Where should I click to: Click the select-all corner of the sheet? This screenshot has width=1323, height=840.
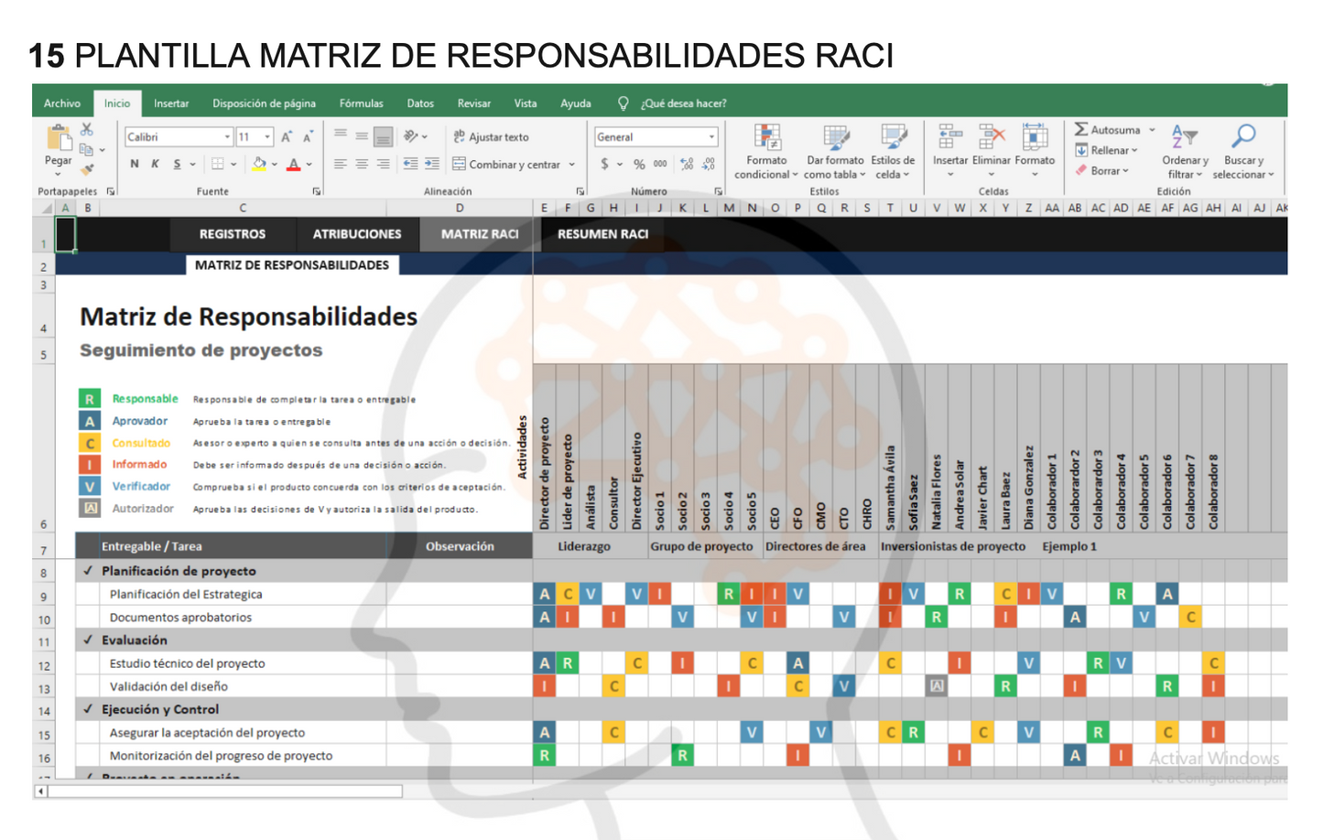point(44,209)
